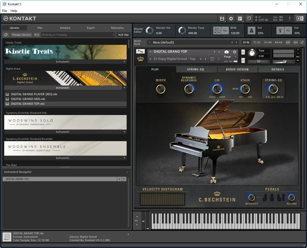Open the DIGITAL GRAND TOP instrument dropdown

(x=151, y=52)
